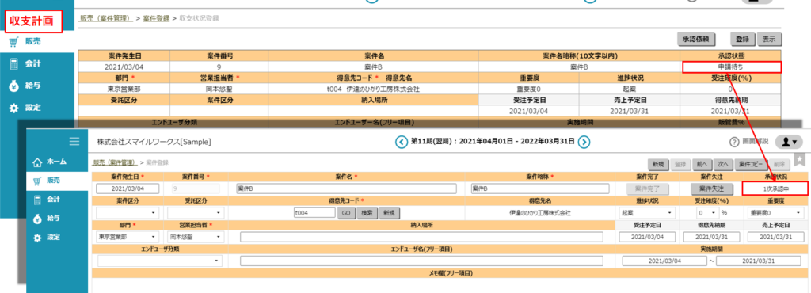This screenshot has width=811, height=293.
Task: Click the 納入場所 input field
Action: 421,237
